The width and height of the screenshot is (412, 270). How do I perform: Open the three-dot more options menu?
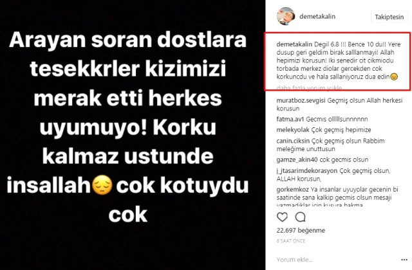coord(404,260)
